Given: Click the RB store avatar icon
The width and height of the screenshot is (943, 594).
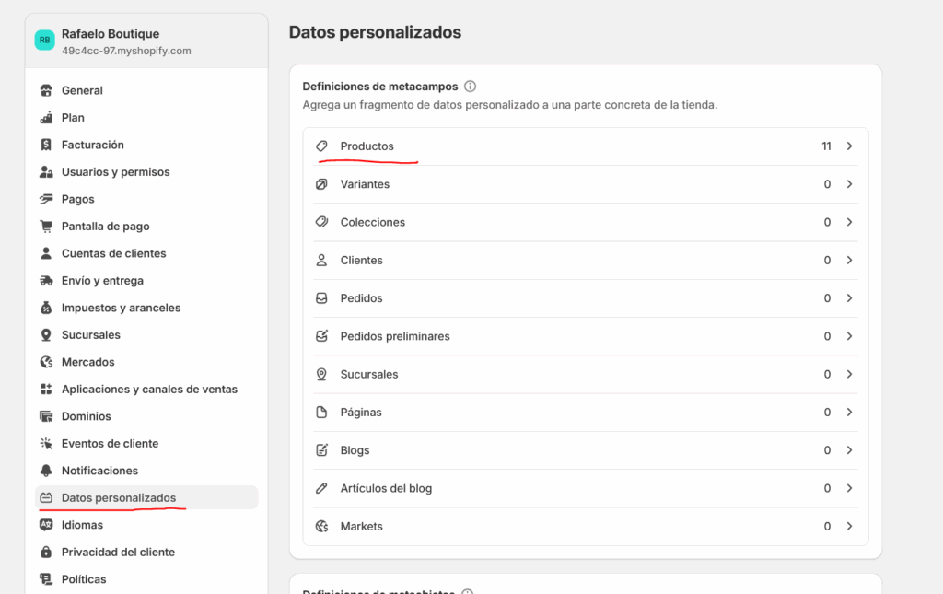Looking at the screenshot, I should click(44, 41).
